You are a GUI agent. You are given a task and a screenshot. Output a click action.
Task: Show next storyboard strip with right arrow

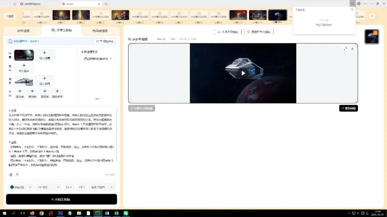click(381, 16)
